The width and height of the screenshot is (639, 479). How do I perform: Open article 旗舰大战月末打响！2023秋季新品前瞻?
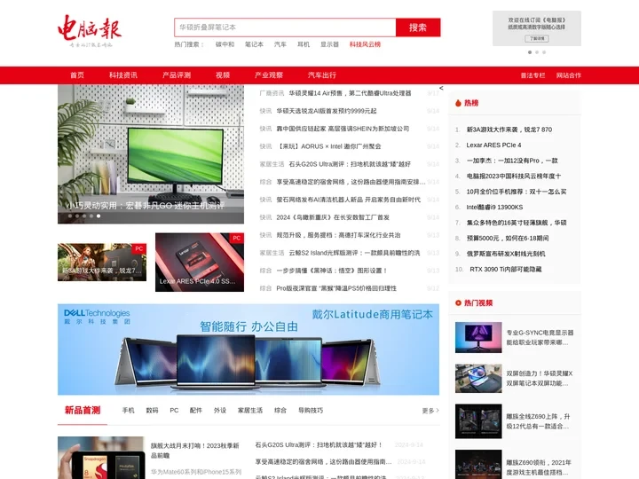tap(194, 451)
